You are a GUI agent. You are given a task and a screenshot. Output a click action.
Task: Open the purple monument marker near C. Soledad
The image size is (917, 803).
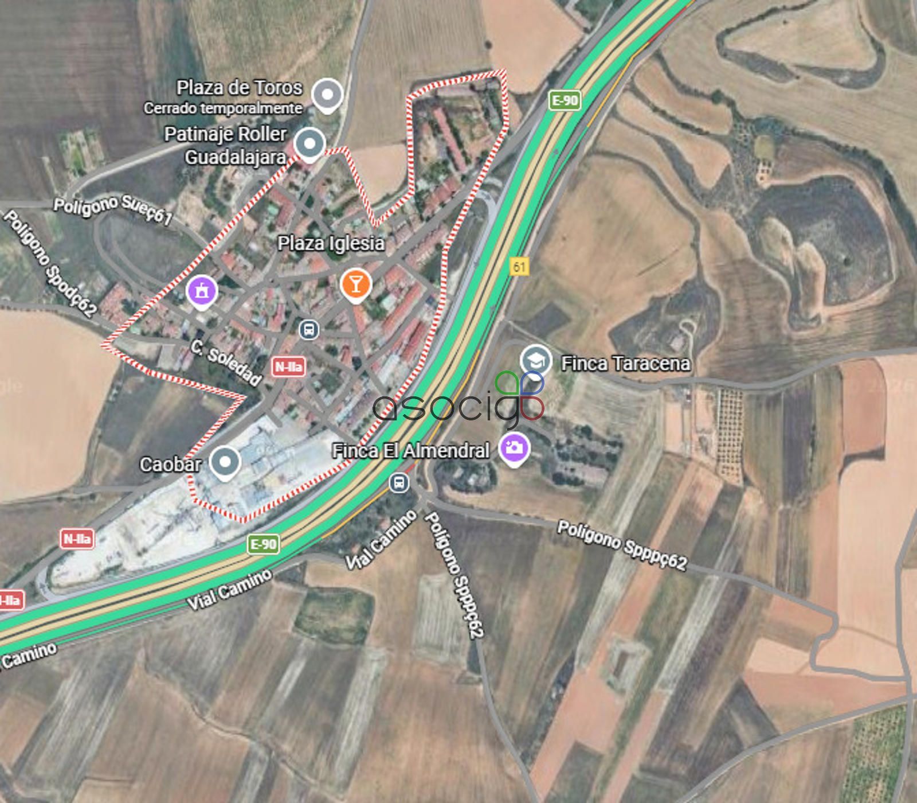pos(202,292)
